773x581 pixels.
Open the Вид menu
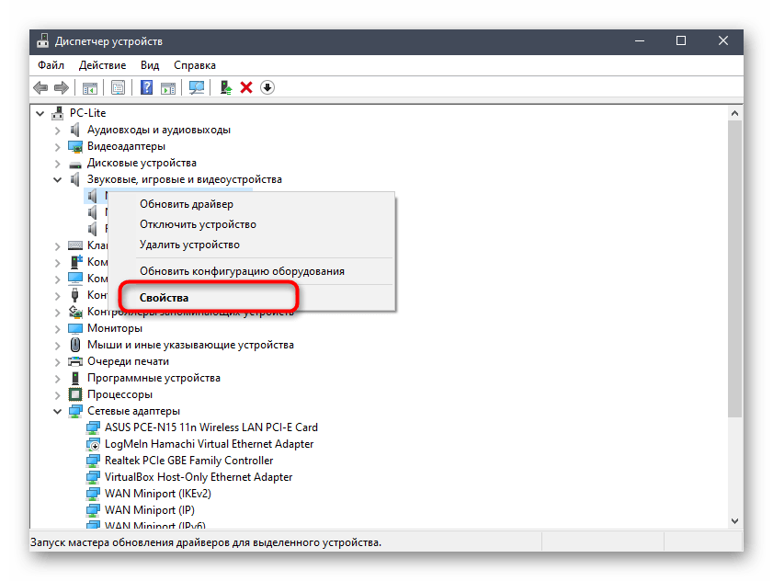pos(150,65)
